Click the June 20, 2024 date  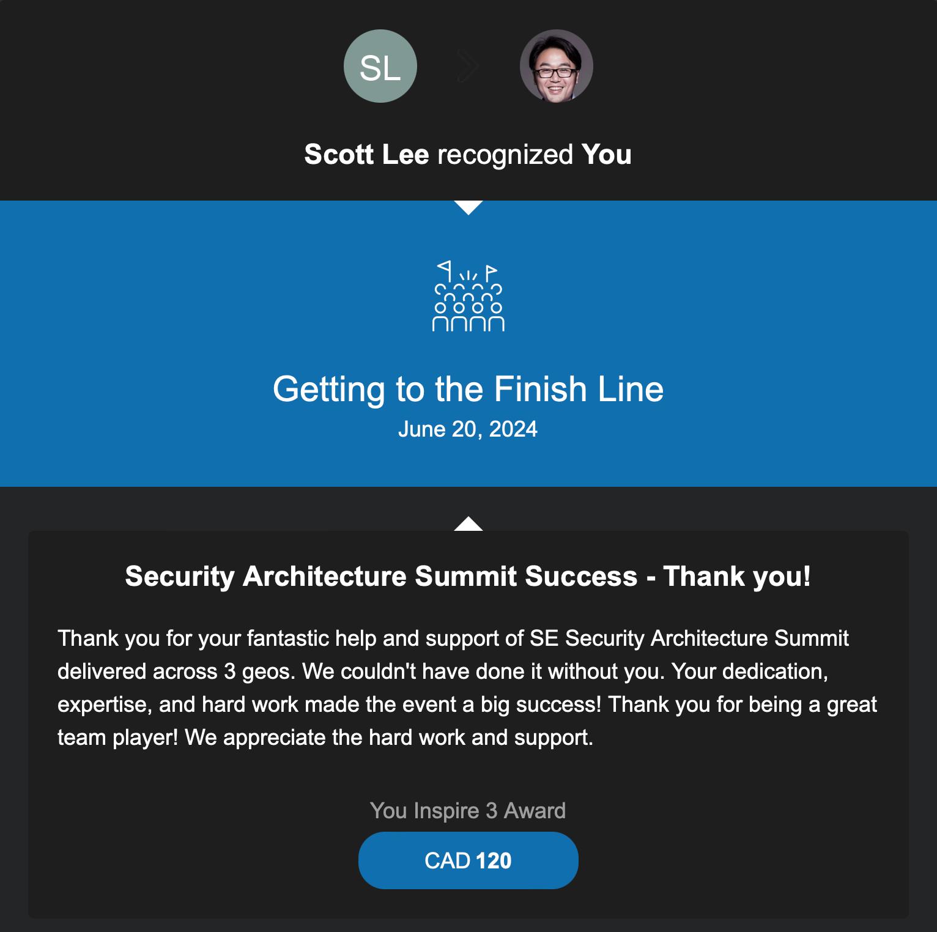(468, 429)
